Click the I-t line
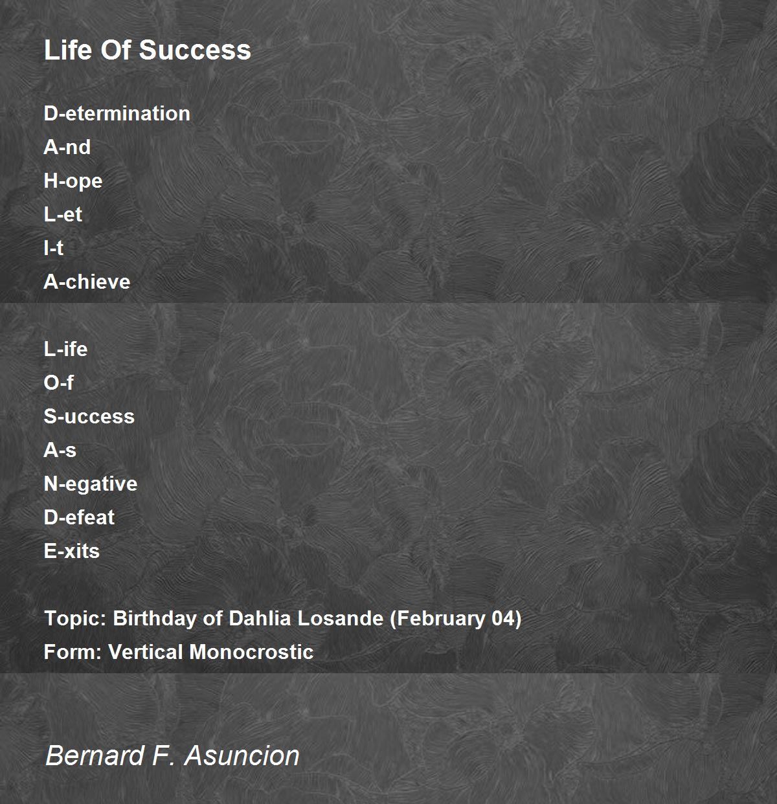This screenshot has height=804, width=777. click(54, 248)
